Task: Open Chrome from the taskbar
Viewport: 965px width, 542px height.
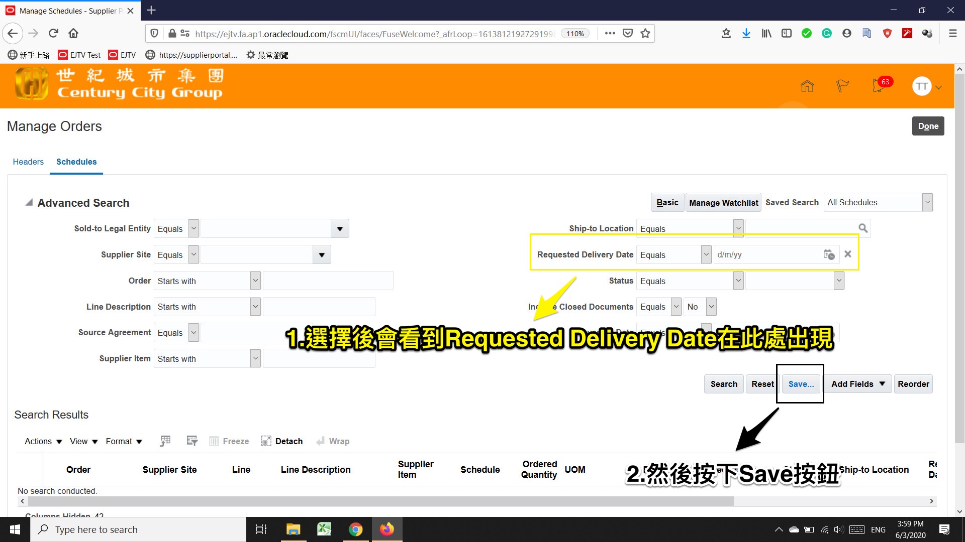Action: pyautogui.click(x=356, y=529)
